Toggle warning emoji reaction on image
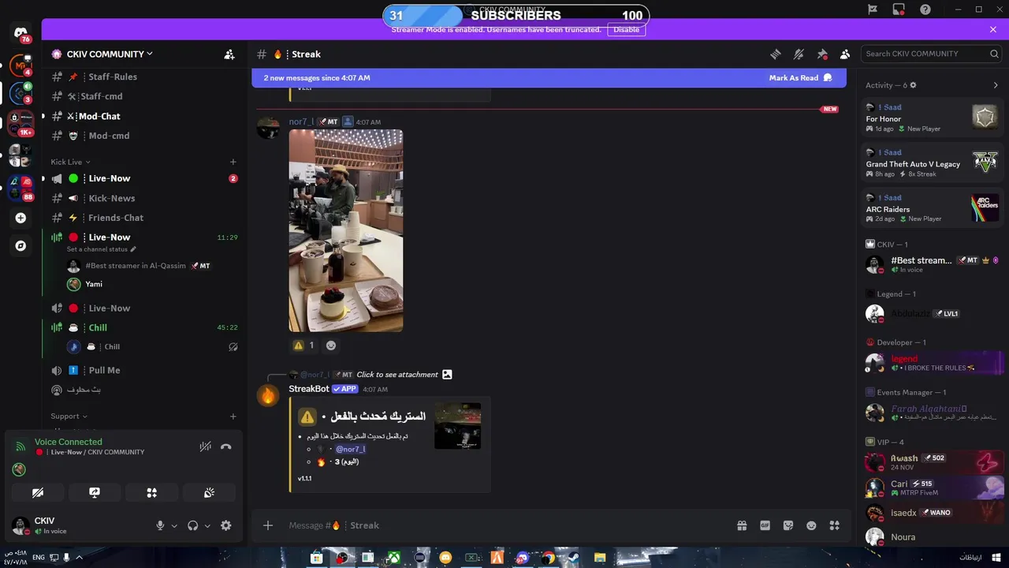Image resolution: width=1009 pixels, height=568 pixels. point(304,346)
